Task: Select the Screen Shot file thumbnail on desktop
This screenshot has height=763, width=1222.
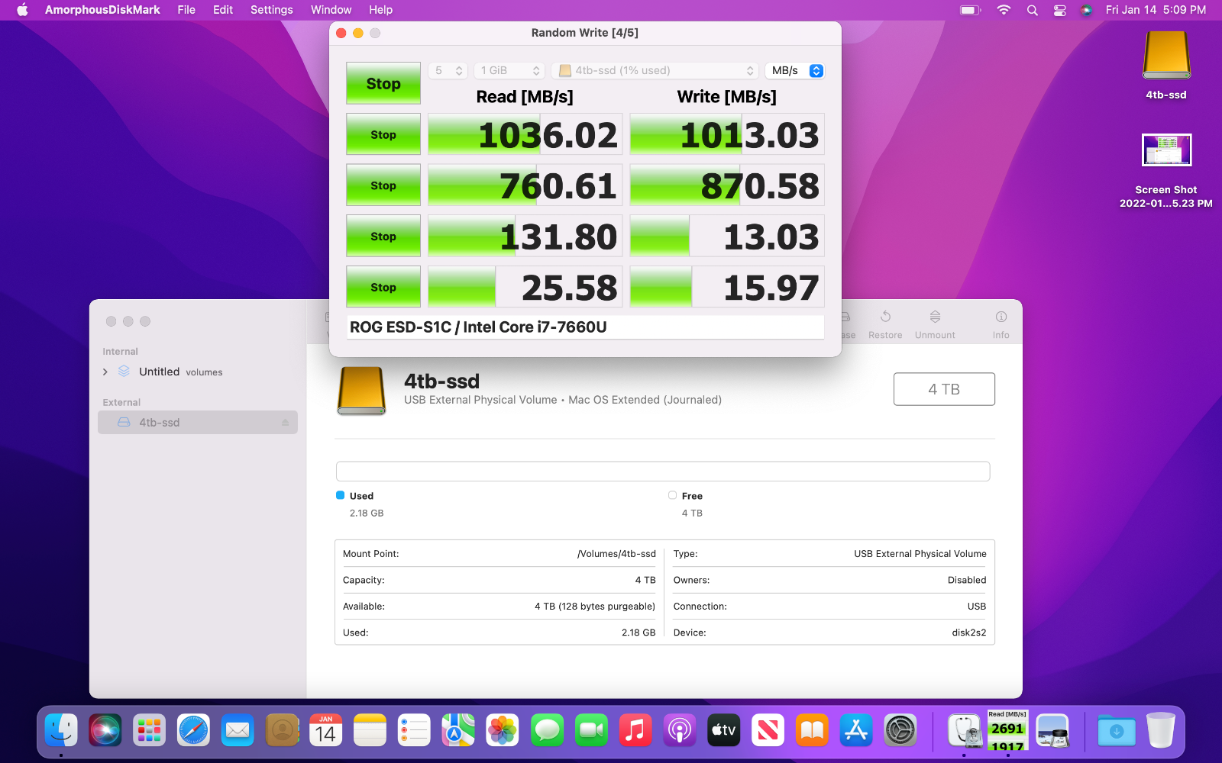Action: 1166,150
